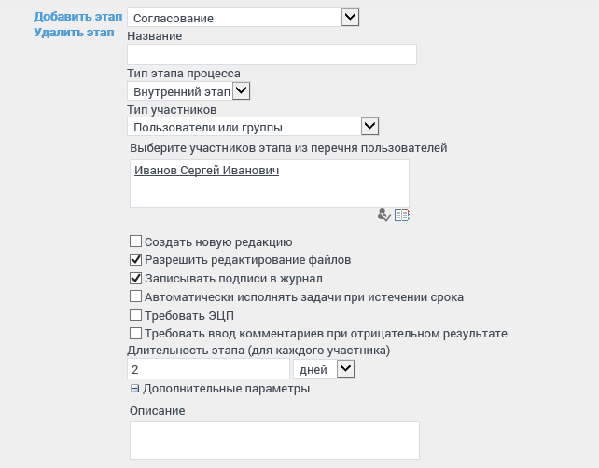Open the address book browse icon
This screenshot has width=599, height=468.
(402, 214)
